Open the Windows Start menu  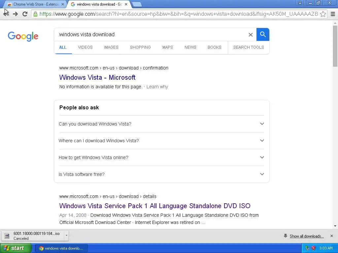pos(16,248)
